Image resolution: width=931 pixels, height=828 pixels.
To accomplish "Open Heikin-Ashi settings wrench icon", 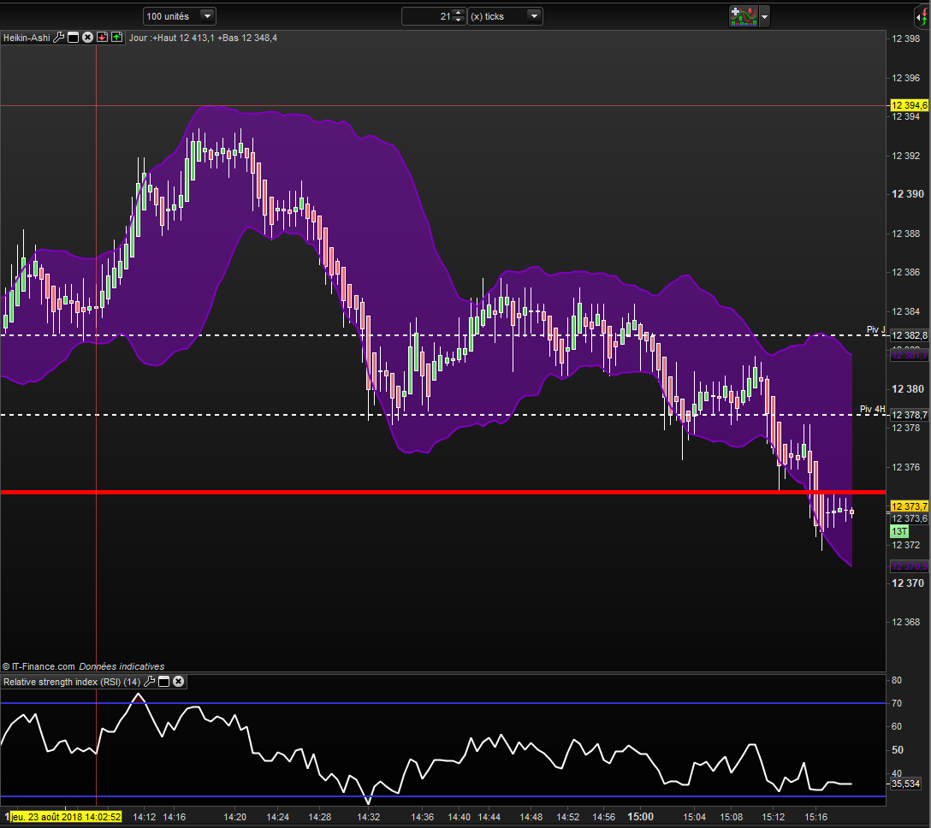I will (58, 38).
